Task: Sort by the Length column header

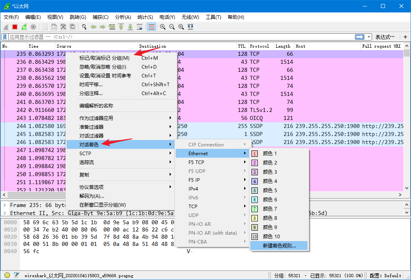Action: 284,46
